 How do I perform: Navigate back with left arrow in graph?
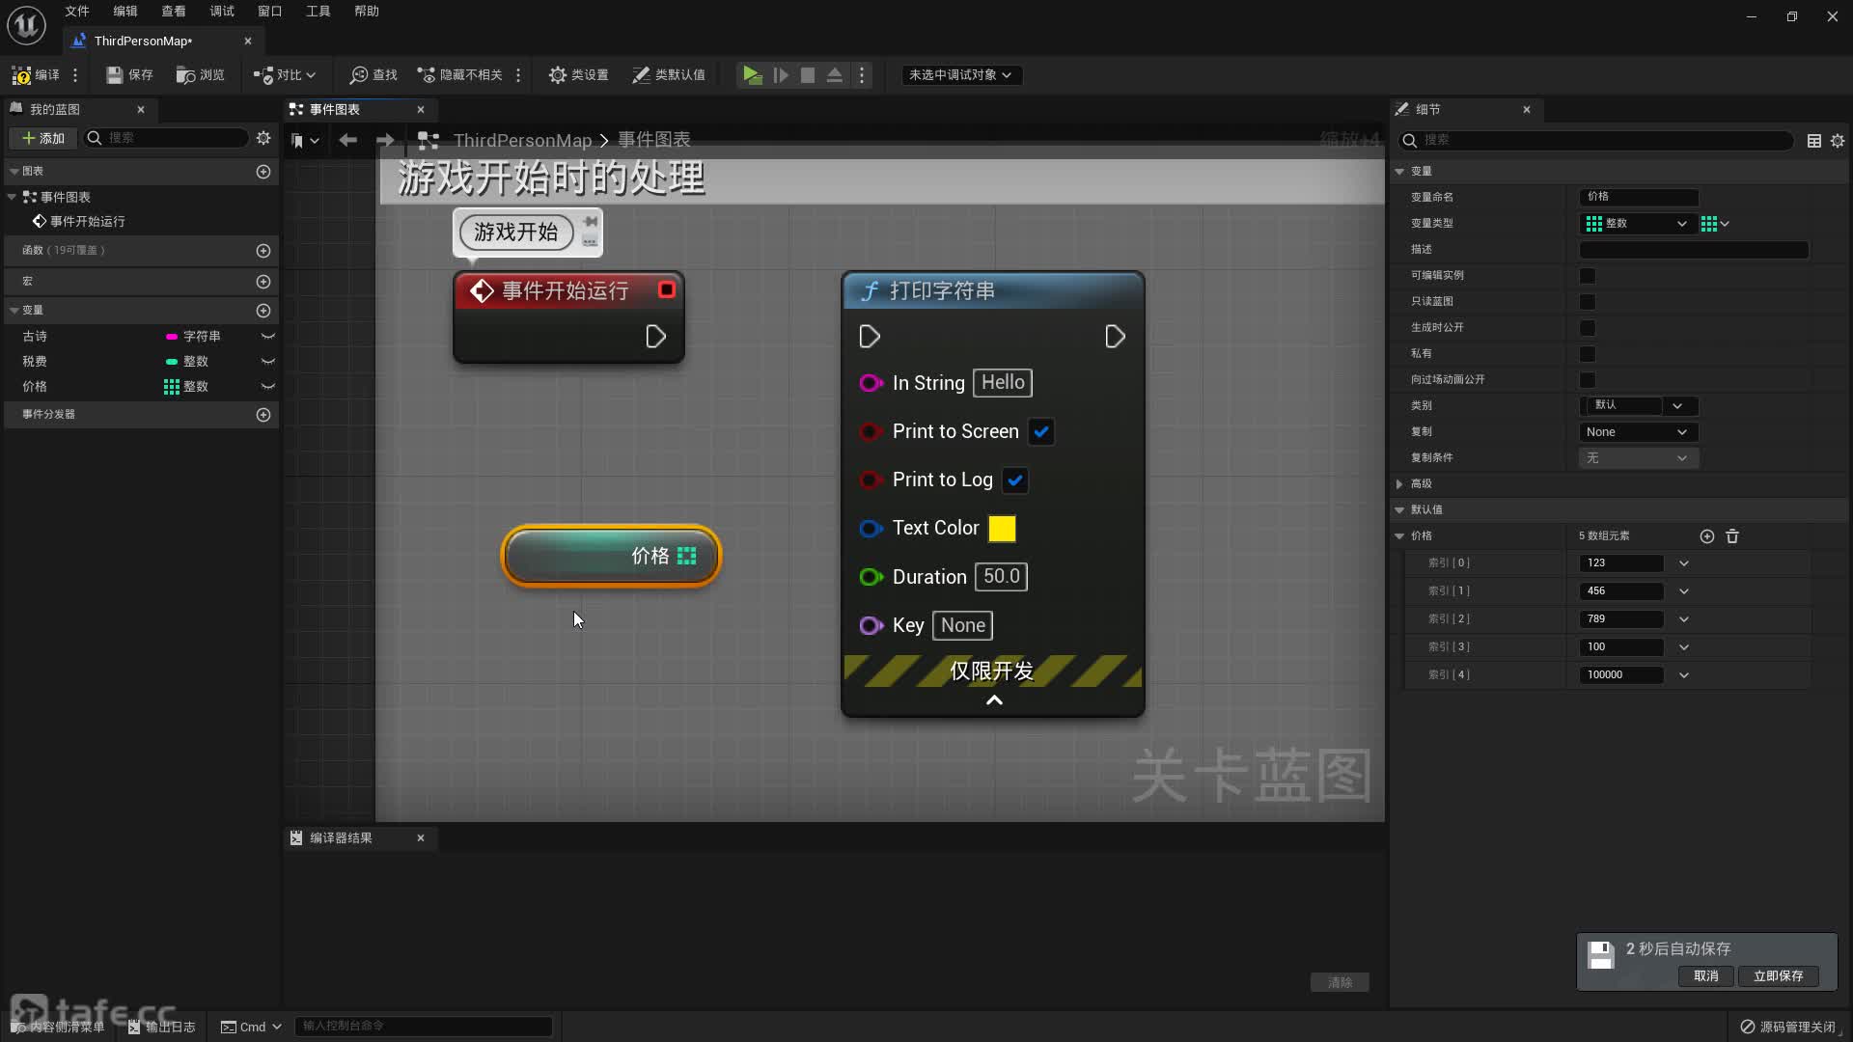coord(347,140)
